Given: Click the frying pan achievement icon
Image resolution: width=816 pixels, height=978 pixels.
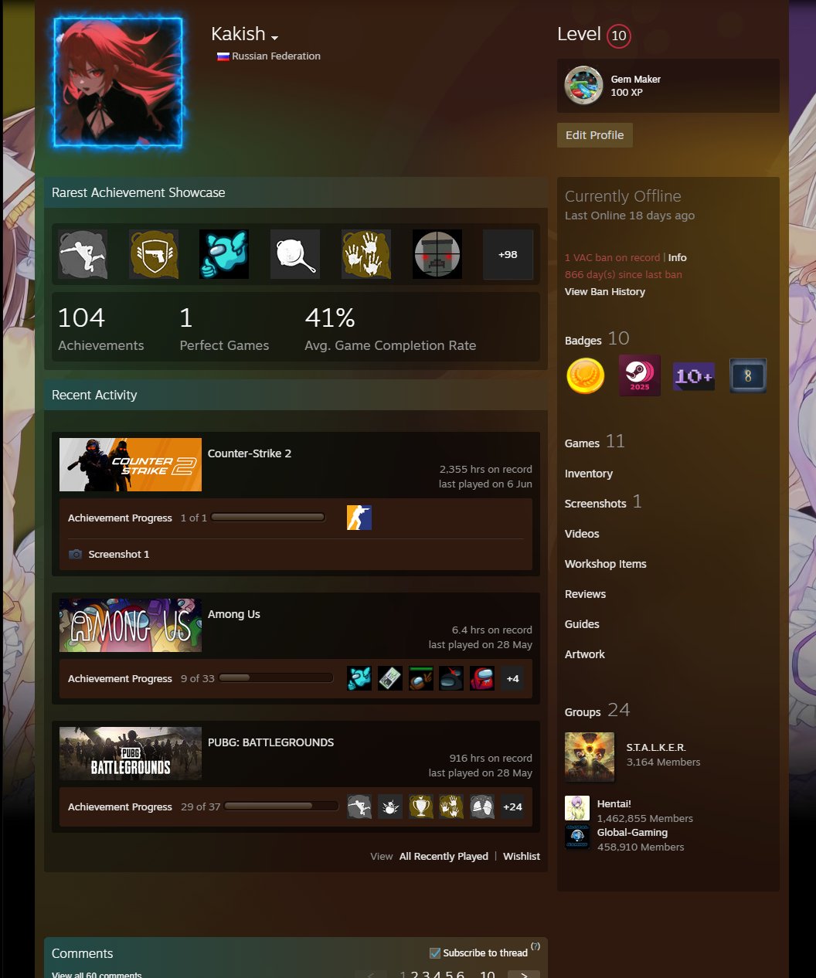Looking at the screenshot, I should click(295, 254).
